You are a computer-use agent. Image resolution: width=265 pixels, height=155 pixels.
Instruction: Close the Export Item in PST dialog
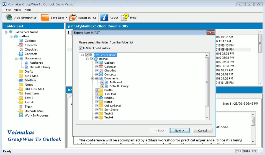210,33
